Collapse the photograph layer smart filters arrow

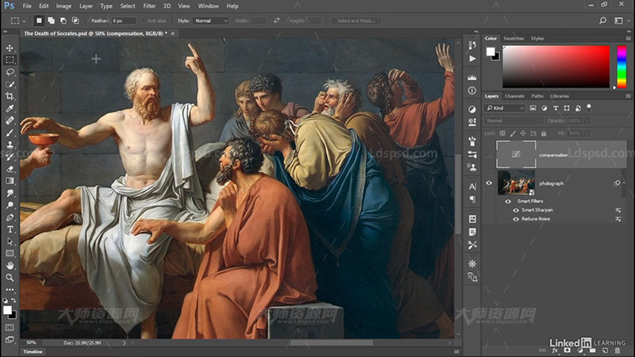[624, 183]
